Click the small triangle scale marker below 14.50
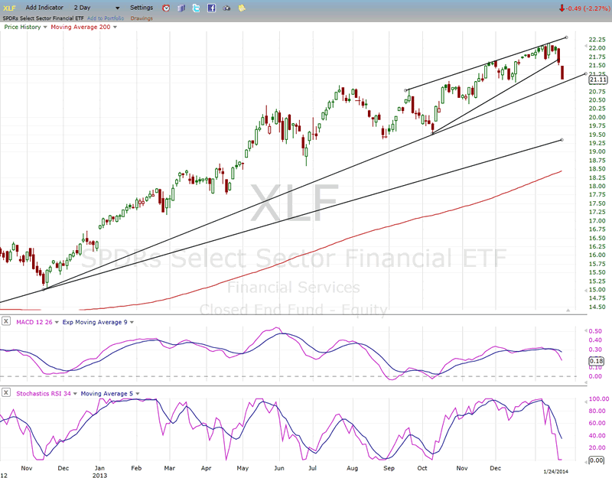 568,311
